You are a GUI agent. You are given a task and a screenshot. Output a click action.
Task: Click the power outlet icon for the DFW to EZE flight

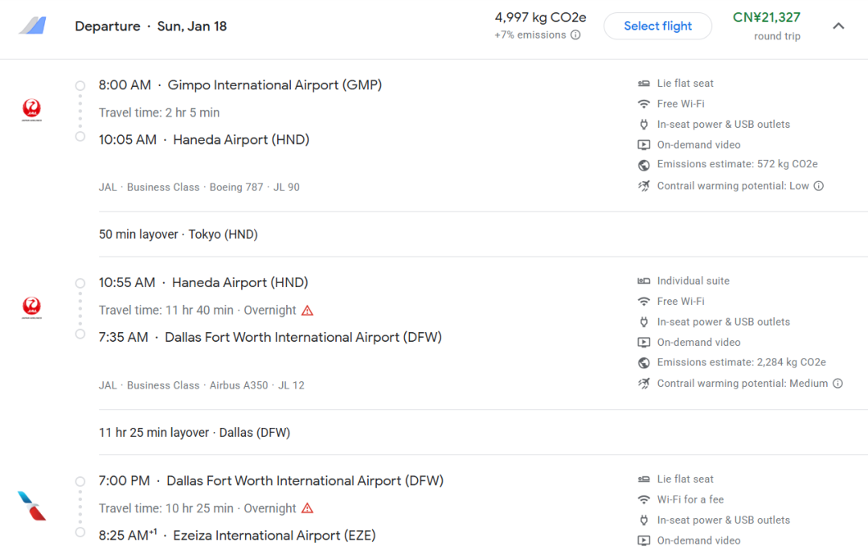pyautogui.click(x=644, y=520)
